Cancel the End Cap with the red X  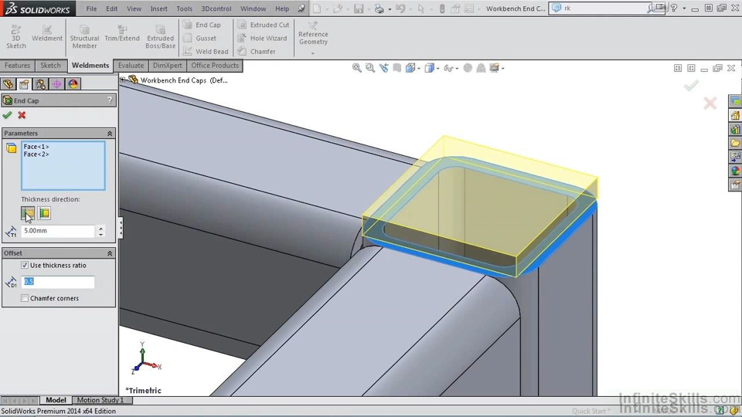tap(22, 115)
